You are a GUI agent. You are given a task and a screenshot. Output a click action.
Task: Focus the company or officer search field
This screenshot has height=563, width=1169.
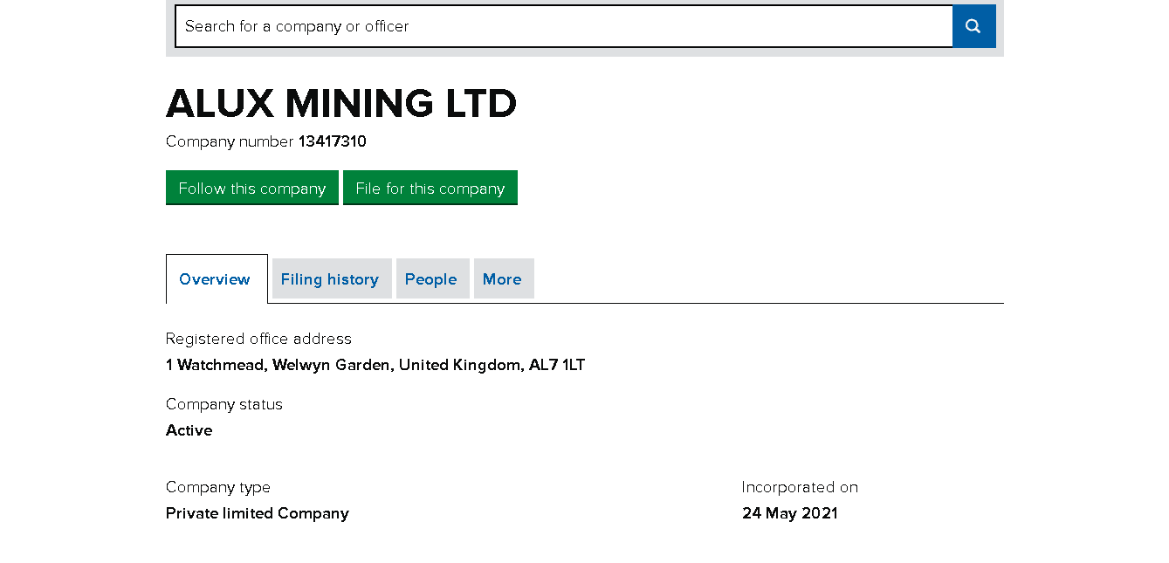click(563, 26)
